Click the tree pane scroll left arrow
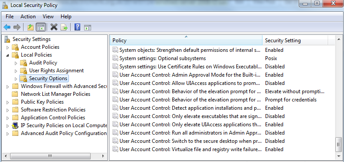The image size is (344, 162). click(x=6, y=156)
